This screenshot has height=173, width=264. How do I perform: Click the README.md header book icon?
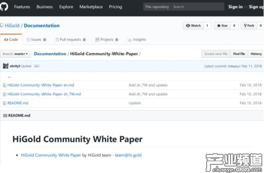(5, 115)
